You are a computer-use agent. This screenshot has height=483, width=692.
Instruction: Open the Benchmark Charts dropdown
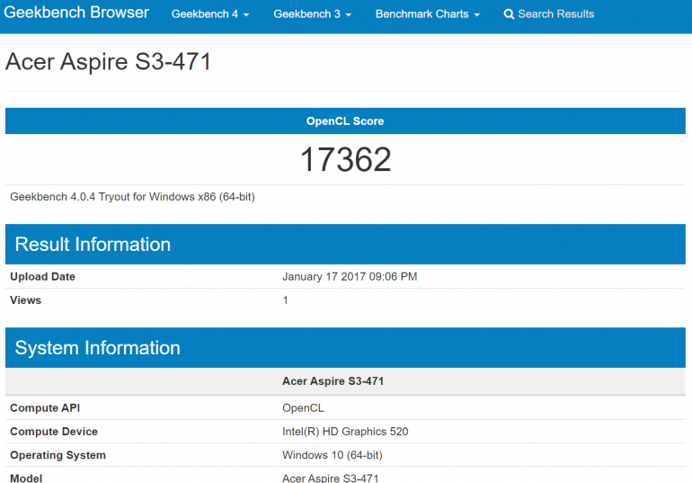(427, 14)
